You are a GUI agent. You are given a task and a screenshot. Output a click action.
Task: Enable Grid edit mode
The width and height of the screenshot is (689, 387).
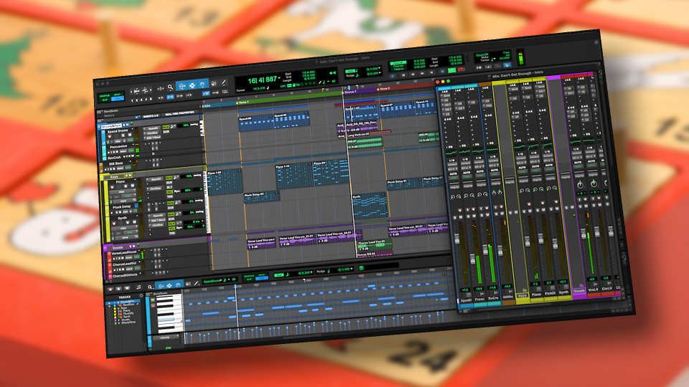(117, 99)
